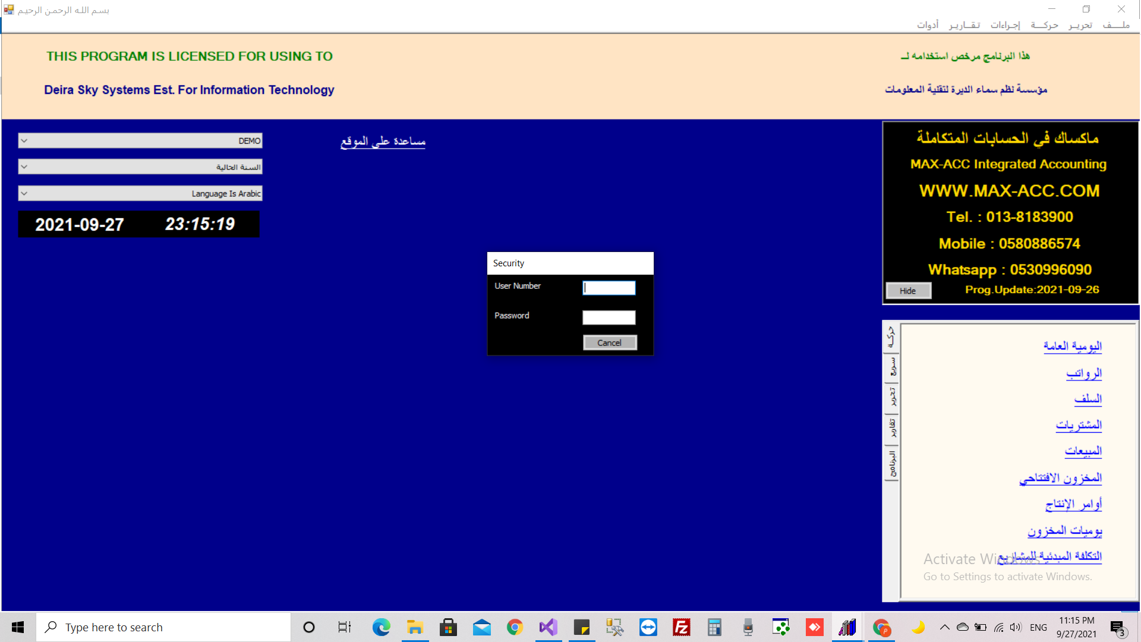The height and width of the screenshot is (642, 1141).
Task: Open the أدوات menu in the menu bar
Action: (x=928, y=25)
